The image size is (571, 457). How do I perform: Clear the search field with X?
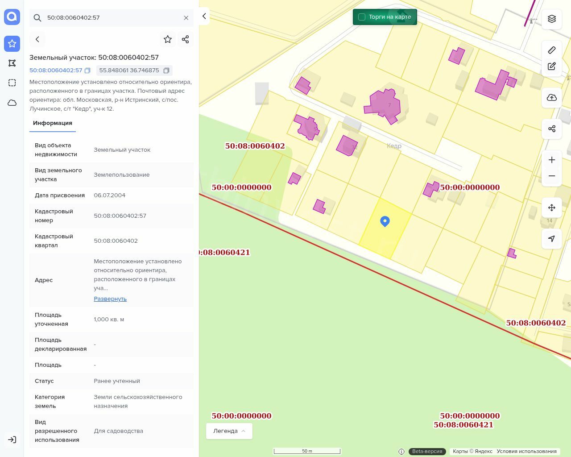tap(186, 18)
